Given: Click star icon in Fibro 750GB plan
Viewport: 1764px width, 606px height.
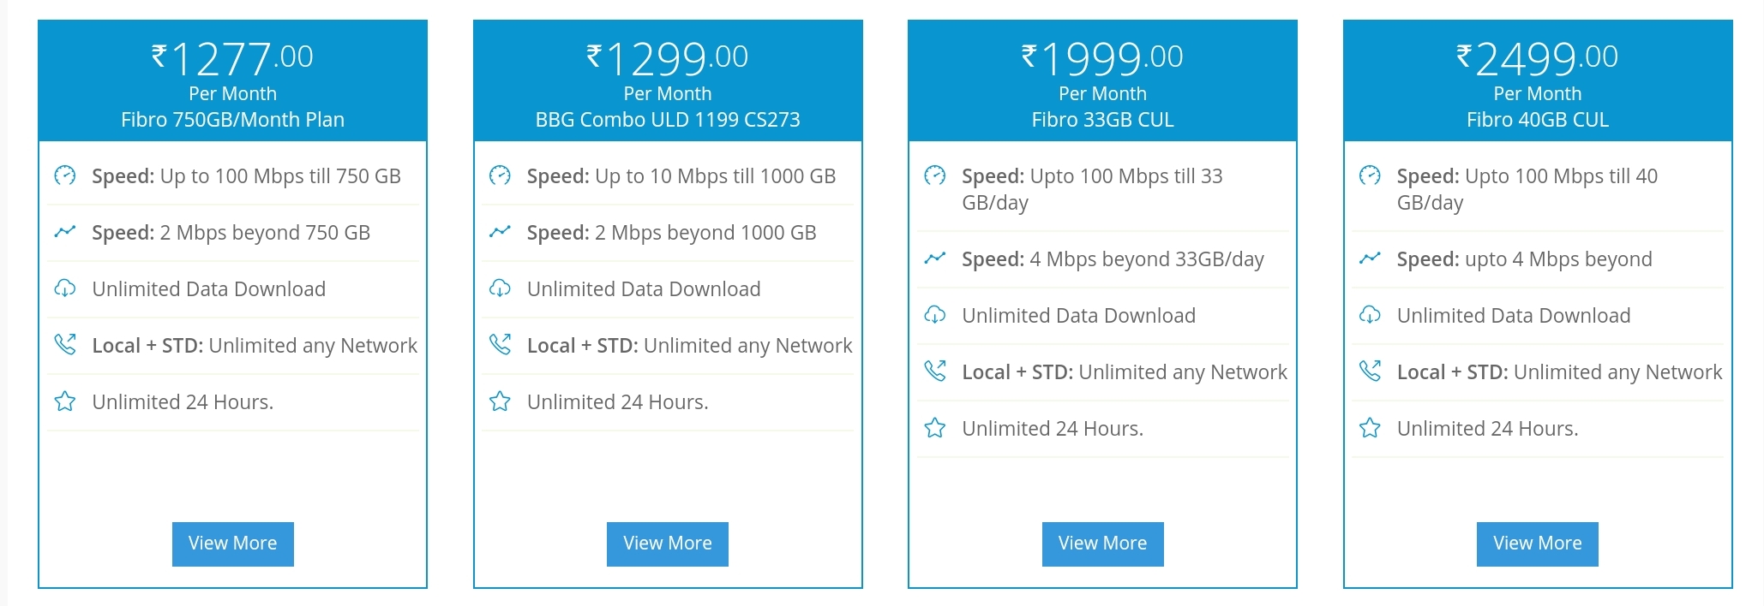Looking at the screenshot, I should (x=65, y=401).
